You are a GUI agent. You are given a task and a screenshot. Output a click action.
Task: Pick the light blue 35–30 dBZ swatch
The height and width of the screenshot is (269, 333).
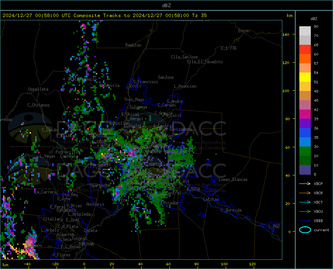(305, 142)
